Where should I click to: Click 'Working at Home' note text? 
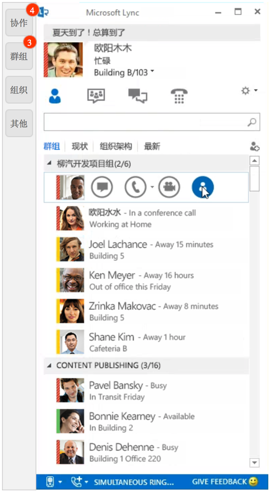[x=120, y=224]
